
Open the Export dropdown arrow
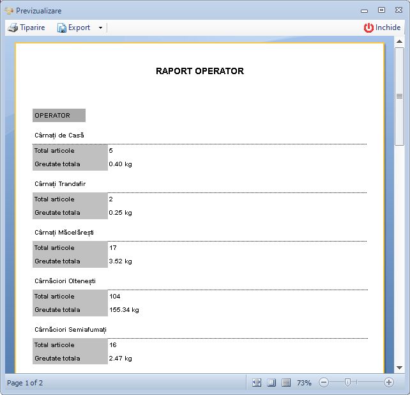point(100,27)
